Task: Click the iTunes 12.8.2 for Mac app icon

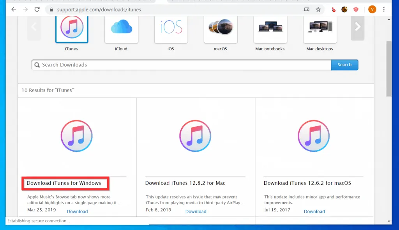Action: click(195, 136)
